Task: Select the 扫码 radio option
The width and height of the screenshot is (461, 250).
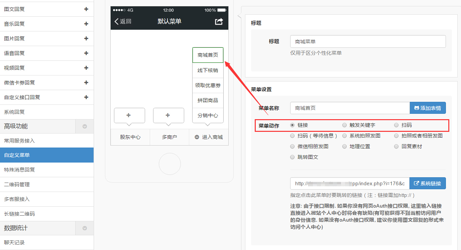Action: (x=396, y=125)
